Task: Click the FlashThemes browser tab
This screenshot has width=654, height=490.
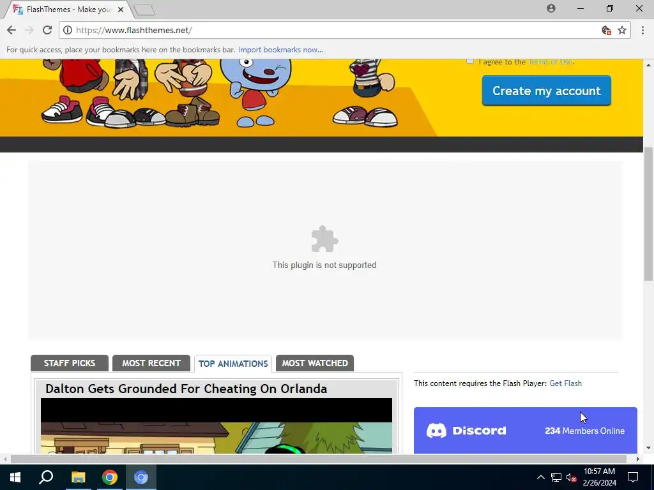Action: pyautogui.click(x=69, y=9)
